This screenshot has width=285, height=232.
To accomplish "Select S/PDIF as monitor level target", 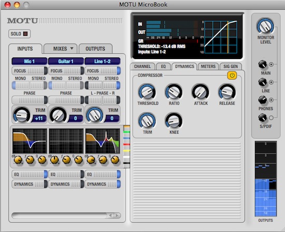I will pyautogui.click(x=271, y=118).
